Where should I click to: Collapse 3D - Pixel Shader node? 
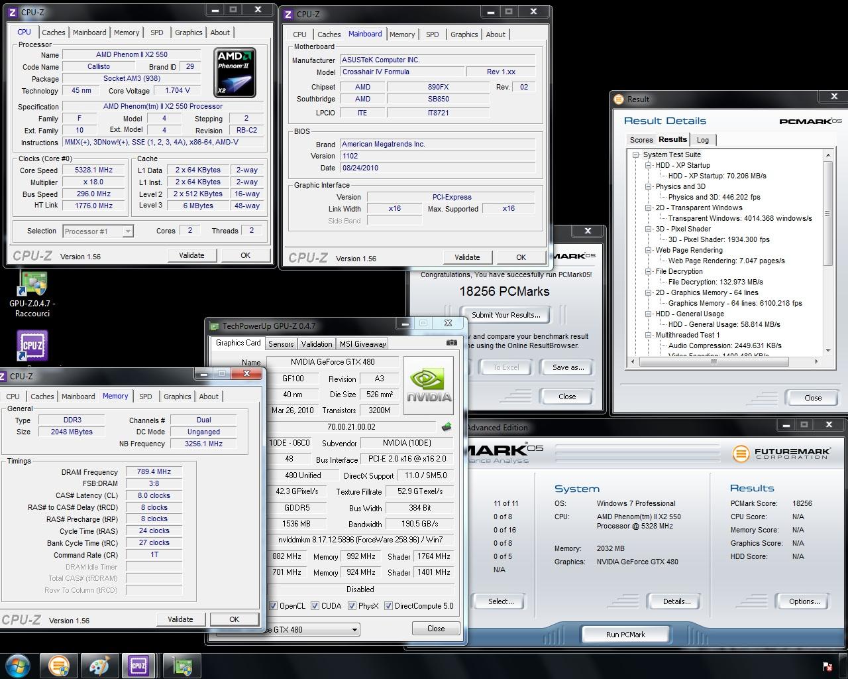click(649, 229)
